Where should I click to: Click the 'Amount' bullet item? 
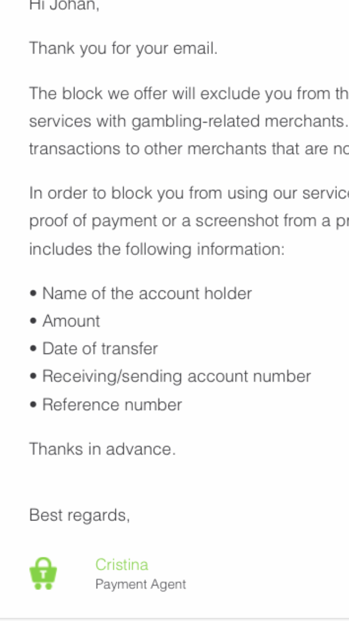tap(71, 321)
